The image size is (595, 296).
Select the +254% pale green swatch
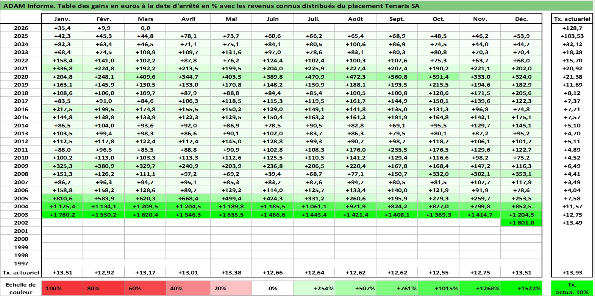click(314, 288)
